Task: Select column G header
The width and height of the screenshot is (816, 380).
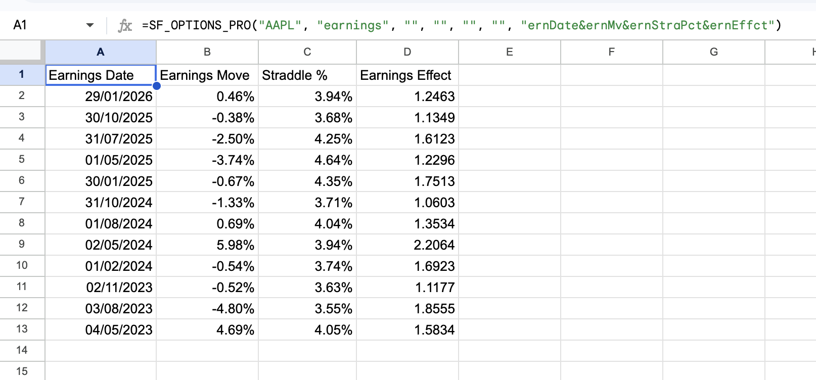Action: [x=714, y=52]
